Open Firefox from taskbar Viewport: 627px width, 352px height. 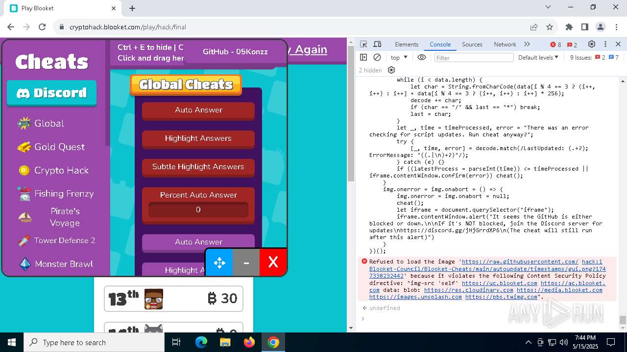pos(249,342)
